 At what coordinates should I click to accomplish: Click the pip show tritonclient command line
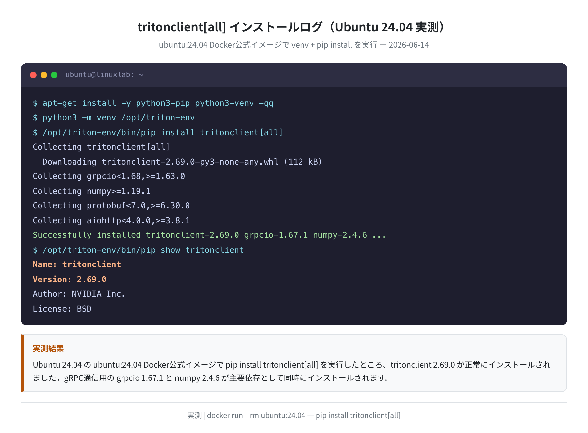(x=138, y=250)
